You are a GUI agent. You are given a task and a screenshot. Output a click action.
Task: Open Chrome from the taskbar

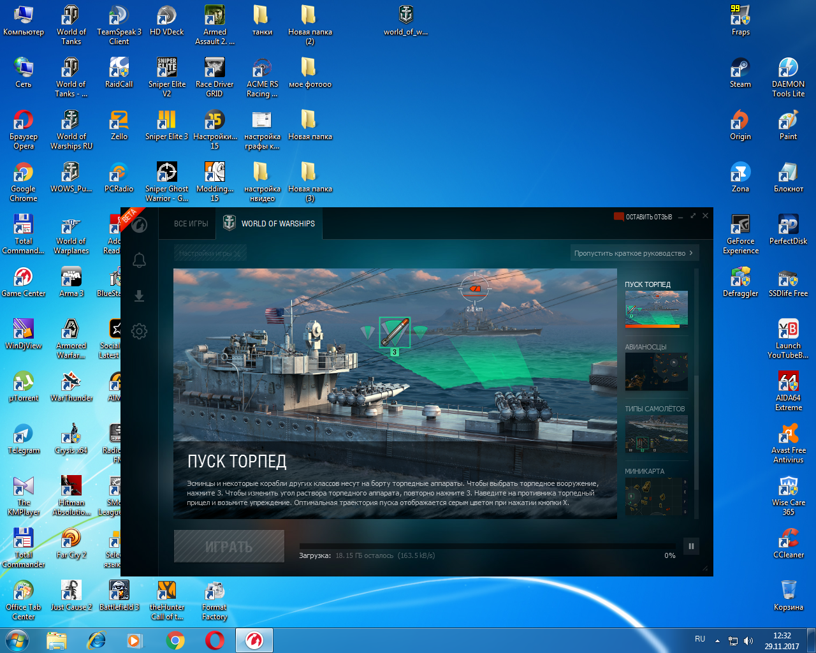coord(175,640)
